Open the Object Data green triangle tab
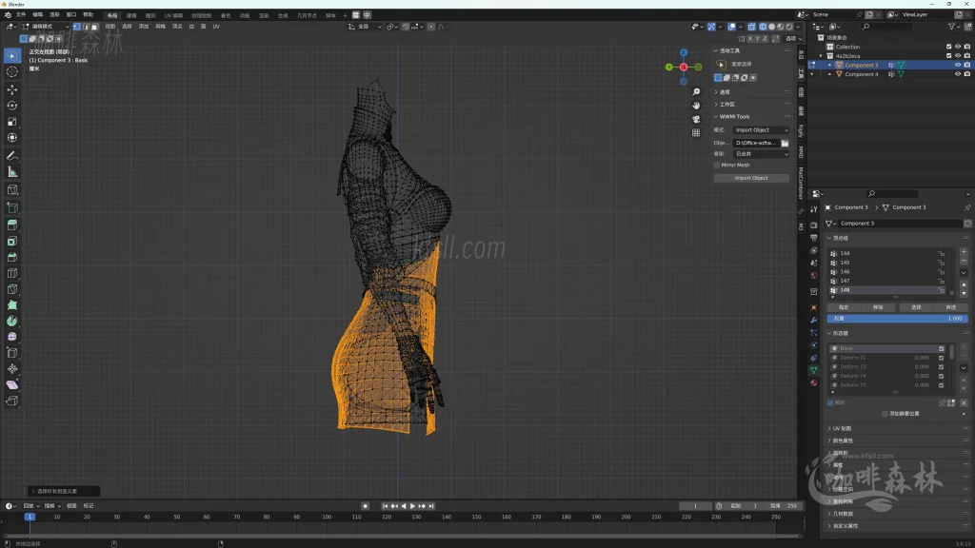Viewport: 975px width, 548px height. click(x=813, y=370)
